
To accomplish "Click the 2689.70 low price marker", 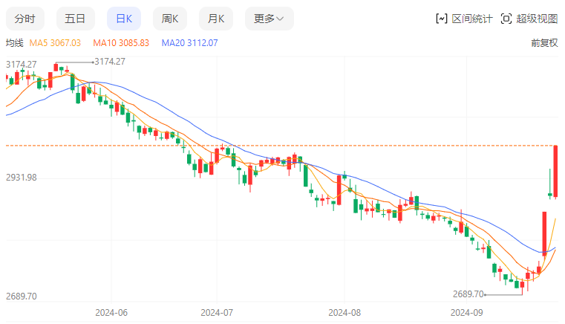I will 468,294.
